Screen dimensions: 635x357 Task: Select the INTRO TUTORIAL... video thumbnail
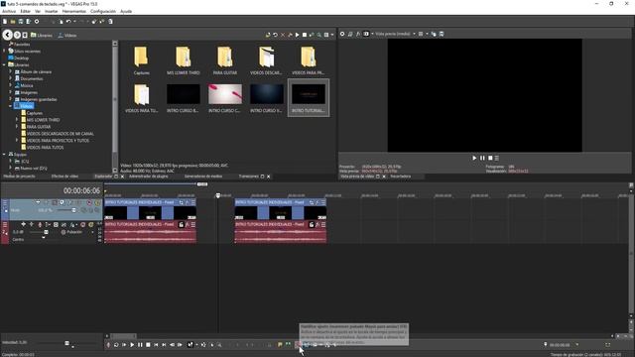click(x=309, y=98)
